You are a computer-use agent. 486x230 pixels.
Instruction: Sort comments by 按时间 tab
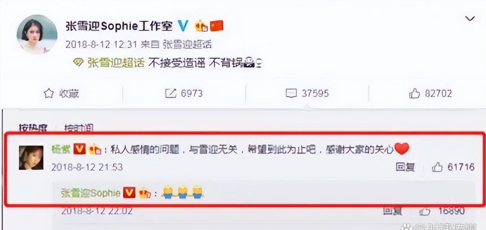(79, 127)
